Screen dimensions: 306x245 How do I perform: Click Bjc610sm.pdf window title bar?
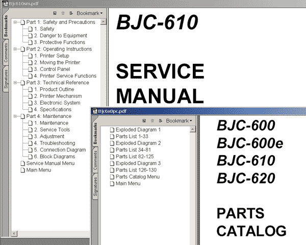tap(153, 4)
